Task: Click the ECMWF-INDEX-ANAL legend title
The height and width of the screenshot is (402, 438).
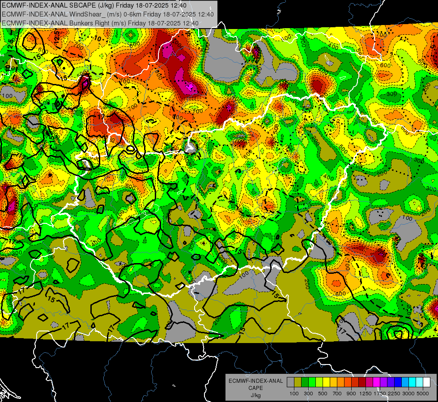Action: click(255, 381)
